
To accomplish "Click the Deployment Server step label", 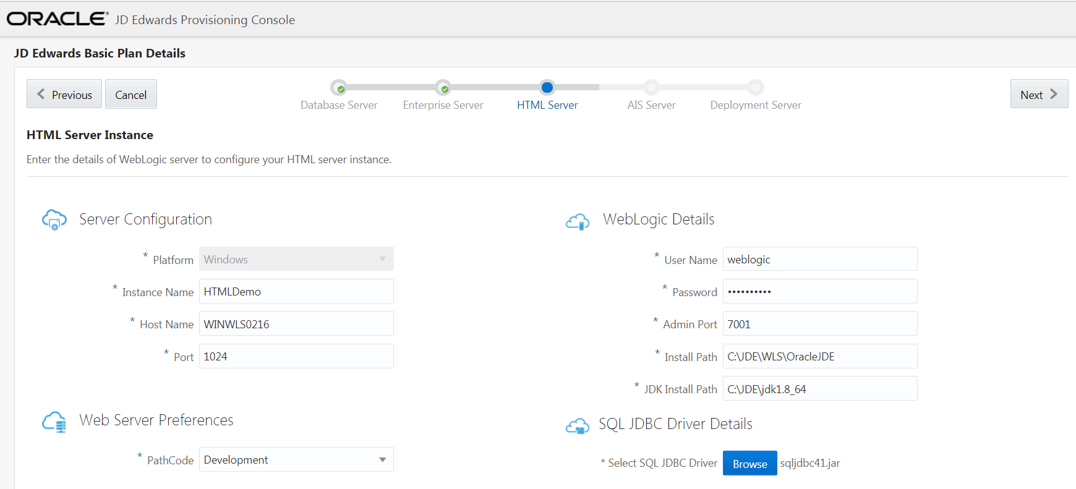I will tap(756, 105).
